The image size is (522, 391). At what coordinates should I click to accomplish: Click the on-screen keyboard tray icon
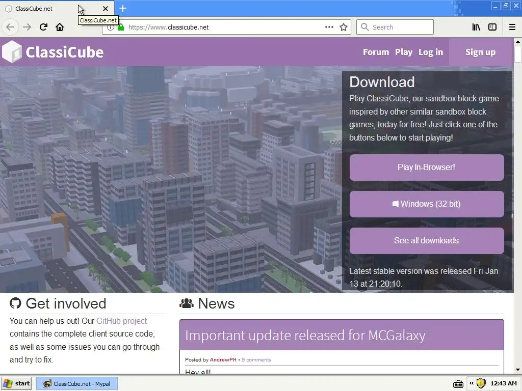point(458,384)
